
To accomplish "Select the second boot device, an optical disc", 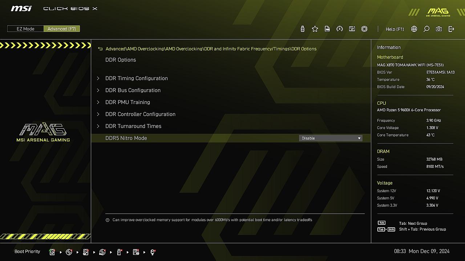I will [x=69, y=252].
